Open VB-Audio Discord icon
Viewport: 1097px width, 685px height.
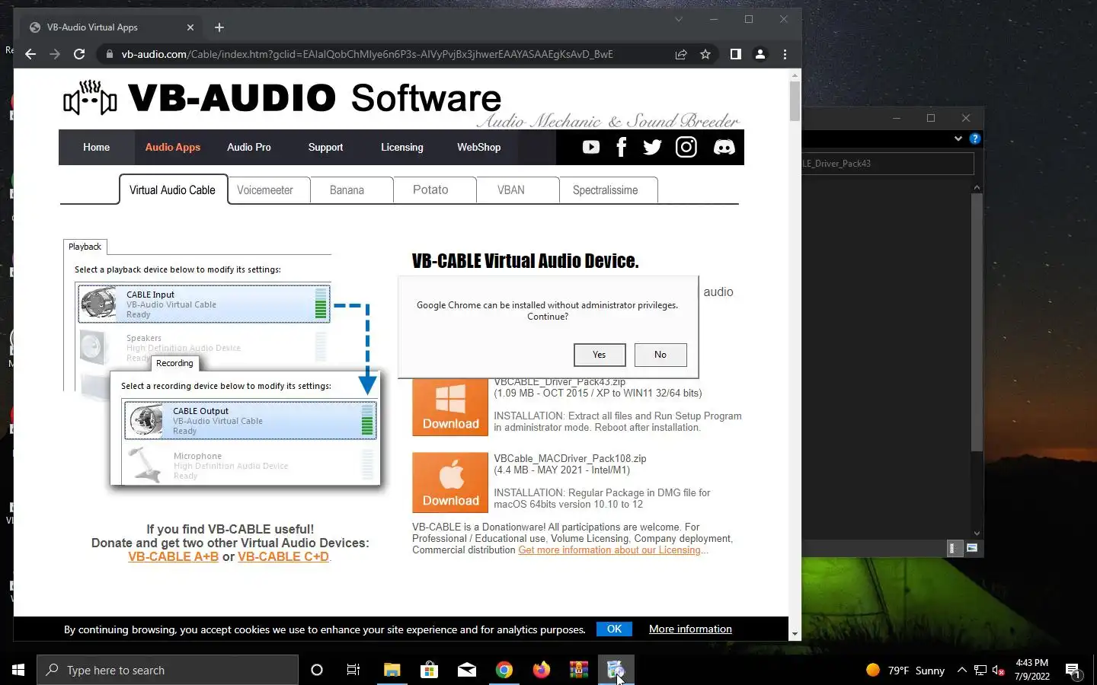[x=724, y=147]
